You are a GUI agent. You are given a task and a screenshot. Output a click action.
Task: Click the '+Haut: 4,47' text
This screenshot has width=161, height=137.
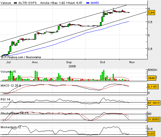(74, 3)
